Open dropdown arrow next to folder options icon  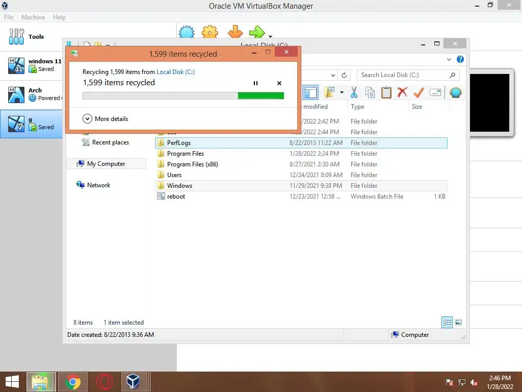342,92
